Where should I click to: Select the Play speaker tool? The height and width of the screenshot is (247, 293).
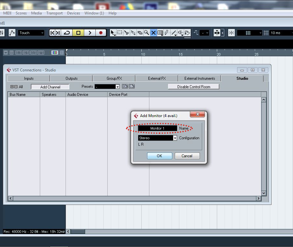click(x=181, y=33)
